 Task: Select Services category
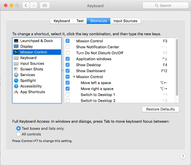tap(37, 75)
